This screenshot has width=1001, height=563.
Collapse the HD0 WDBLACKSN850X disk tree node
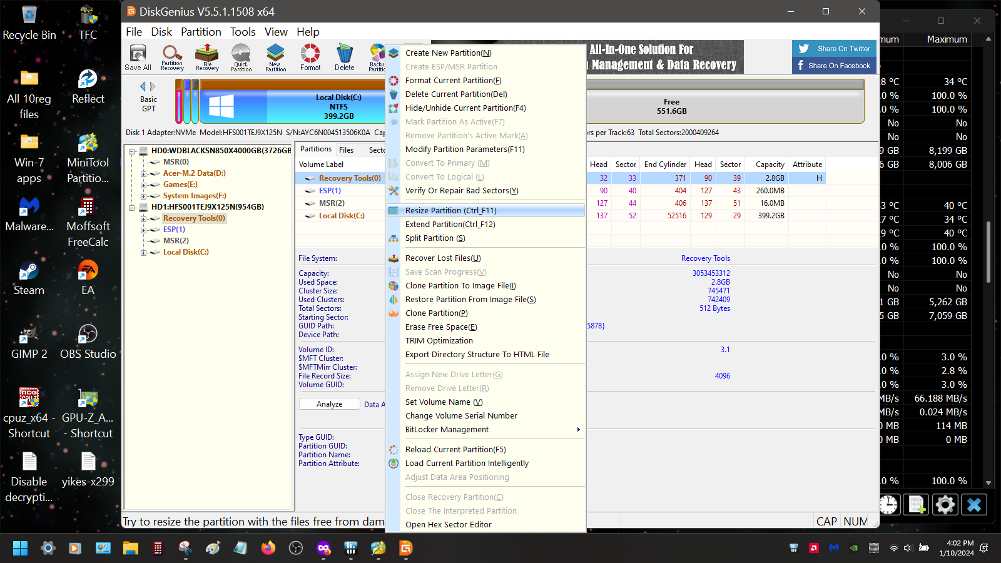click(132, 151)
